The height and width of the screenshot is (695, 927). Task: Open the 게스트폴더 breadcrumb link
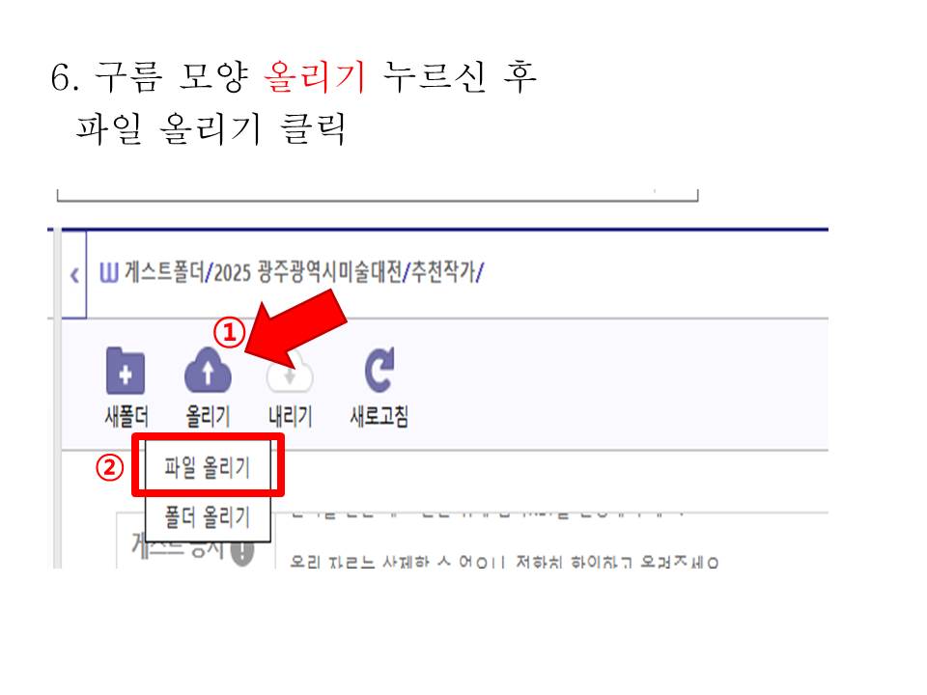pos(164,272)
